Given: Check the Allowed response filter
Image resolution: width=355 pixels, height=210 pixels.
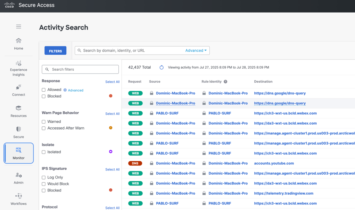Looking at the screenshot, I should pos(44,90).
